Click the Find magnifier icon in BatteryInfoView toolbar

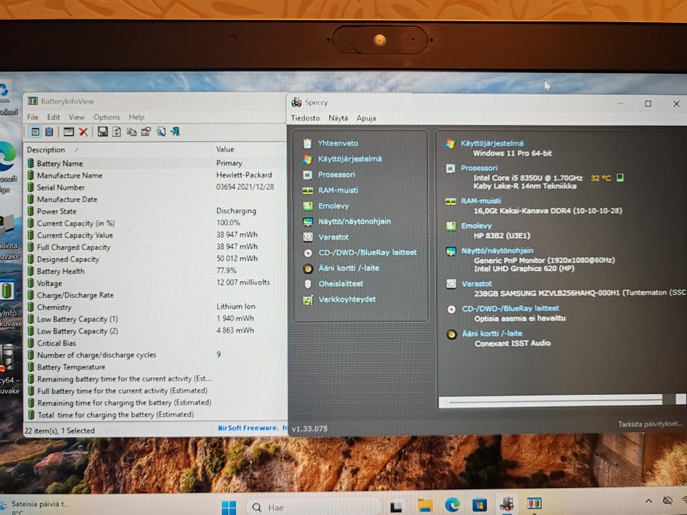(161, 132)
